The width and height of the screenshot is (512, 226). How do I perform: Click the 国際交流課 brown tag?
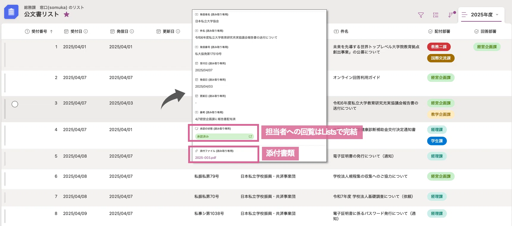(x=441, y=58)
